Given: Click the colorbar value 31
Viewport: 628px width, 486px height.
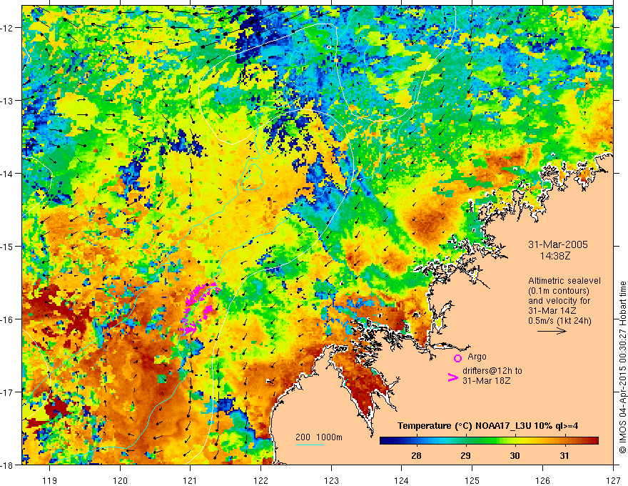Looking at the screenshot, I should [564, 455].
